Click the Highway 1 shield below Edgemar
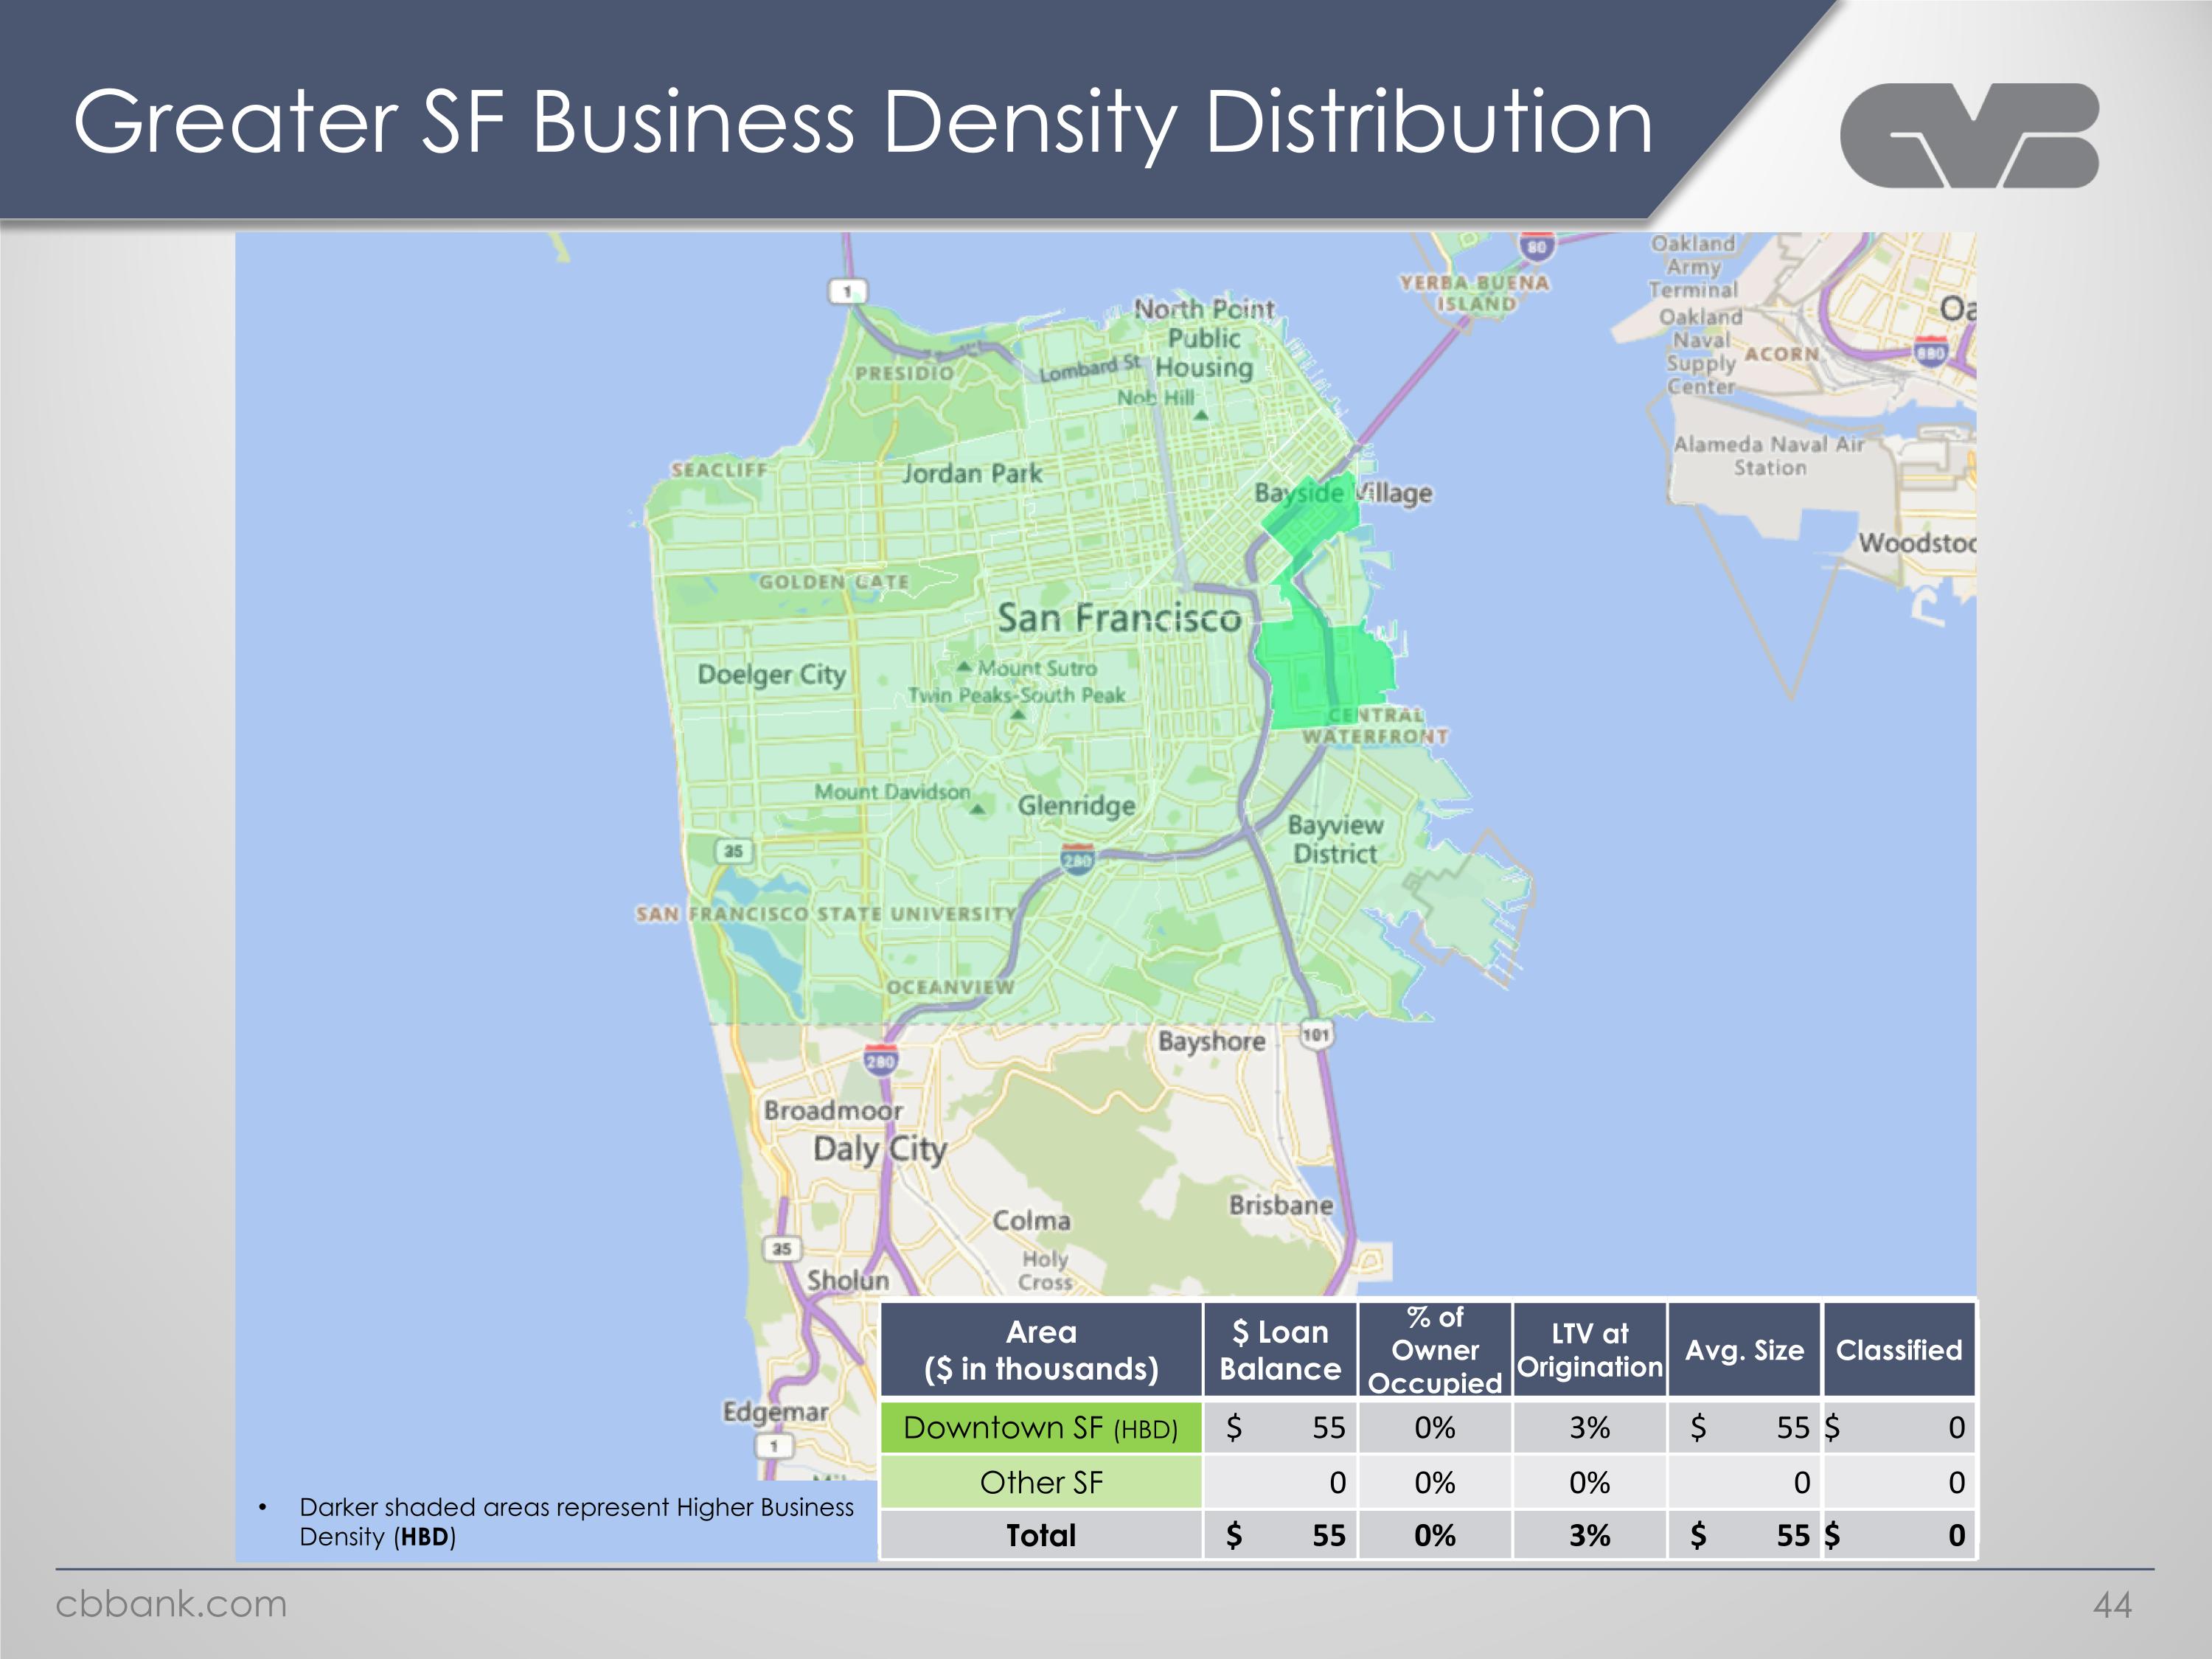The height and width of the screenshot is (1659, 2212). click(774, 1446)
